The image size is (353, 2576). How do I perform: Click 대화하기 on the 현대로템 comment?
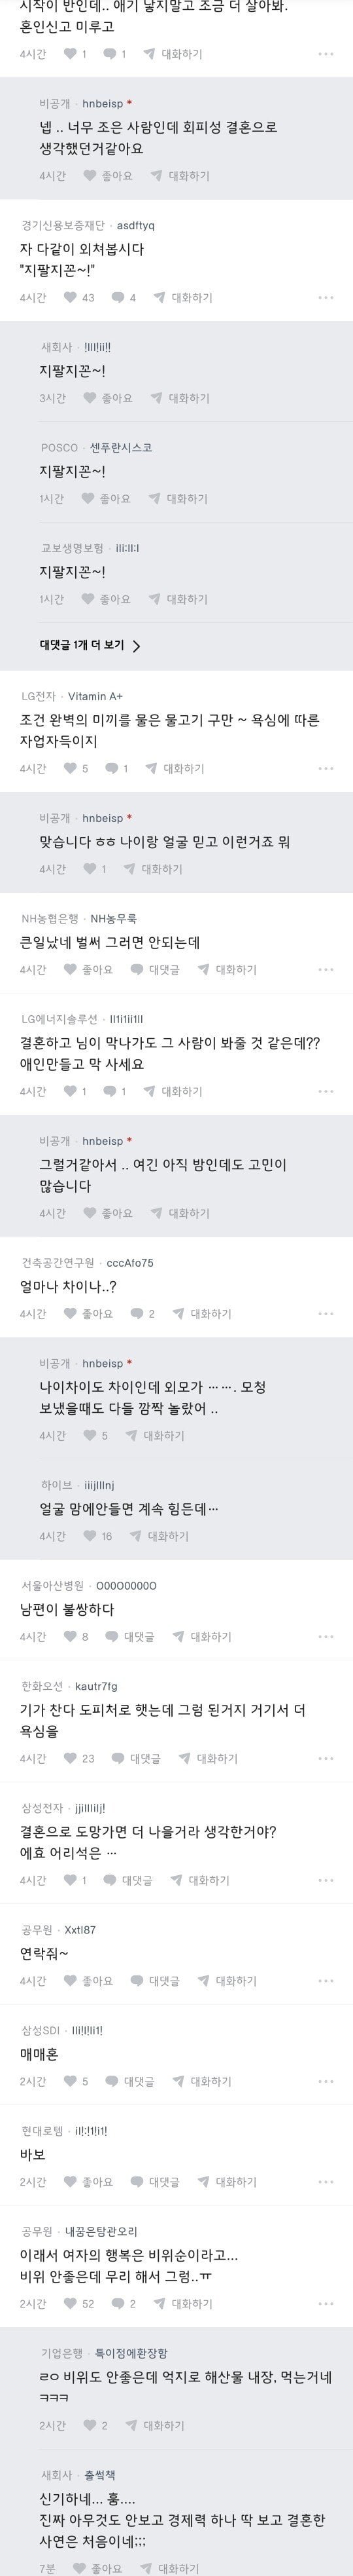(226, 2181)
